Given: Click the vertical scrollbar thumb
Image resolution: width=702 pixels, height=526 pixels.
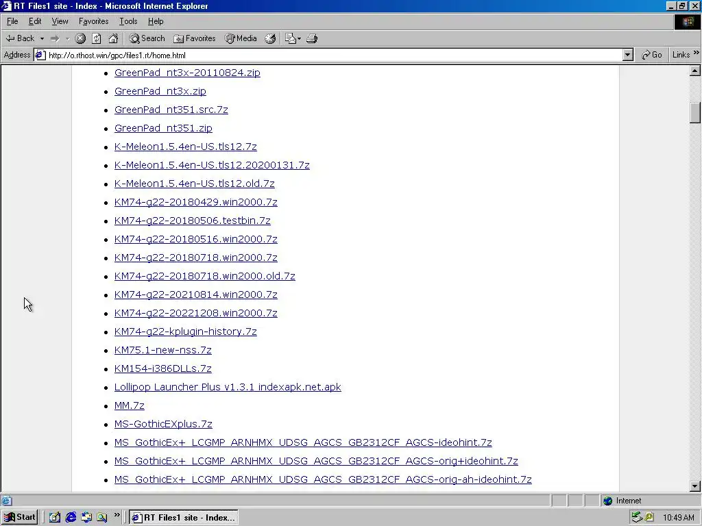Looking at the screenshot, I should 694,112.
